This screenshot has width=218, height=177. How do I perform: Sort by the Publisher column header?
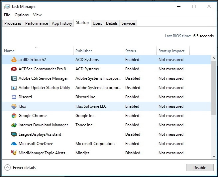click(x=98, y=50)
